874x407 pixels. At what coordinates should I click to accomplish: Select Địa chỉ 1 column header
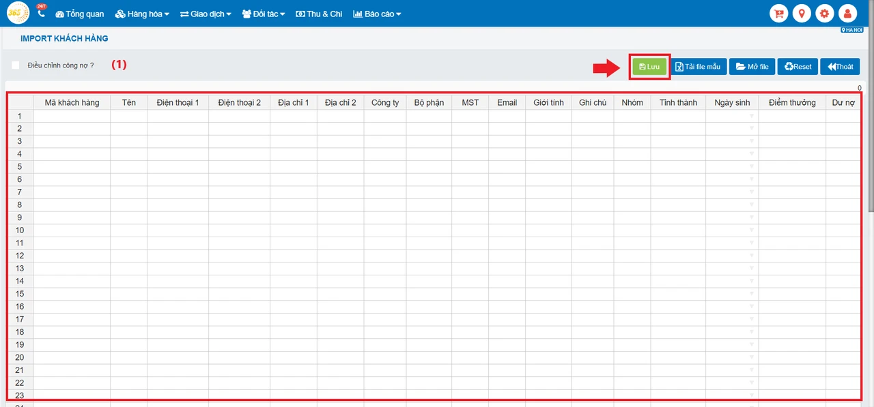(x=294, y=103)
